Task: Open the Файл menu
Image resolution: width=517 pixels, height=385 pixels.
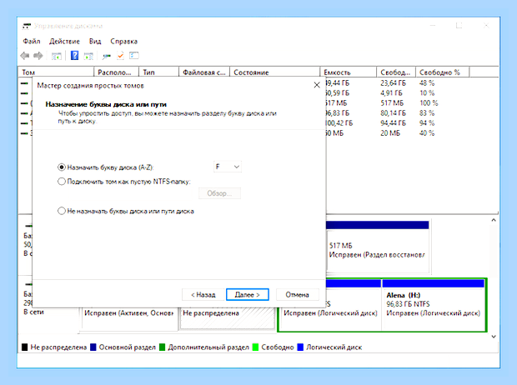Action: [x=32, y=41]
